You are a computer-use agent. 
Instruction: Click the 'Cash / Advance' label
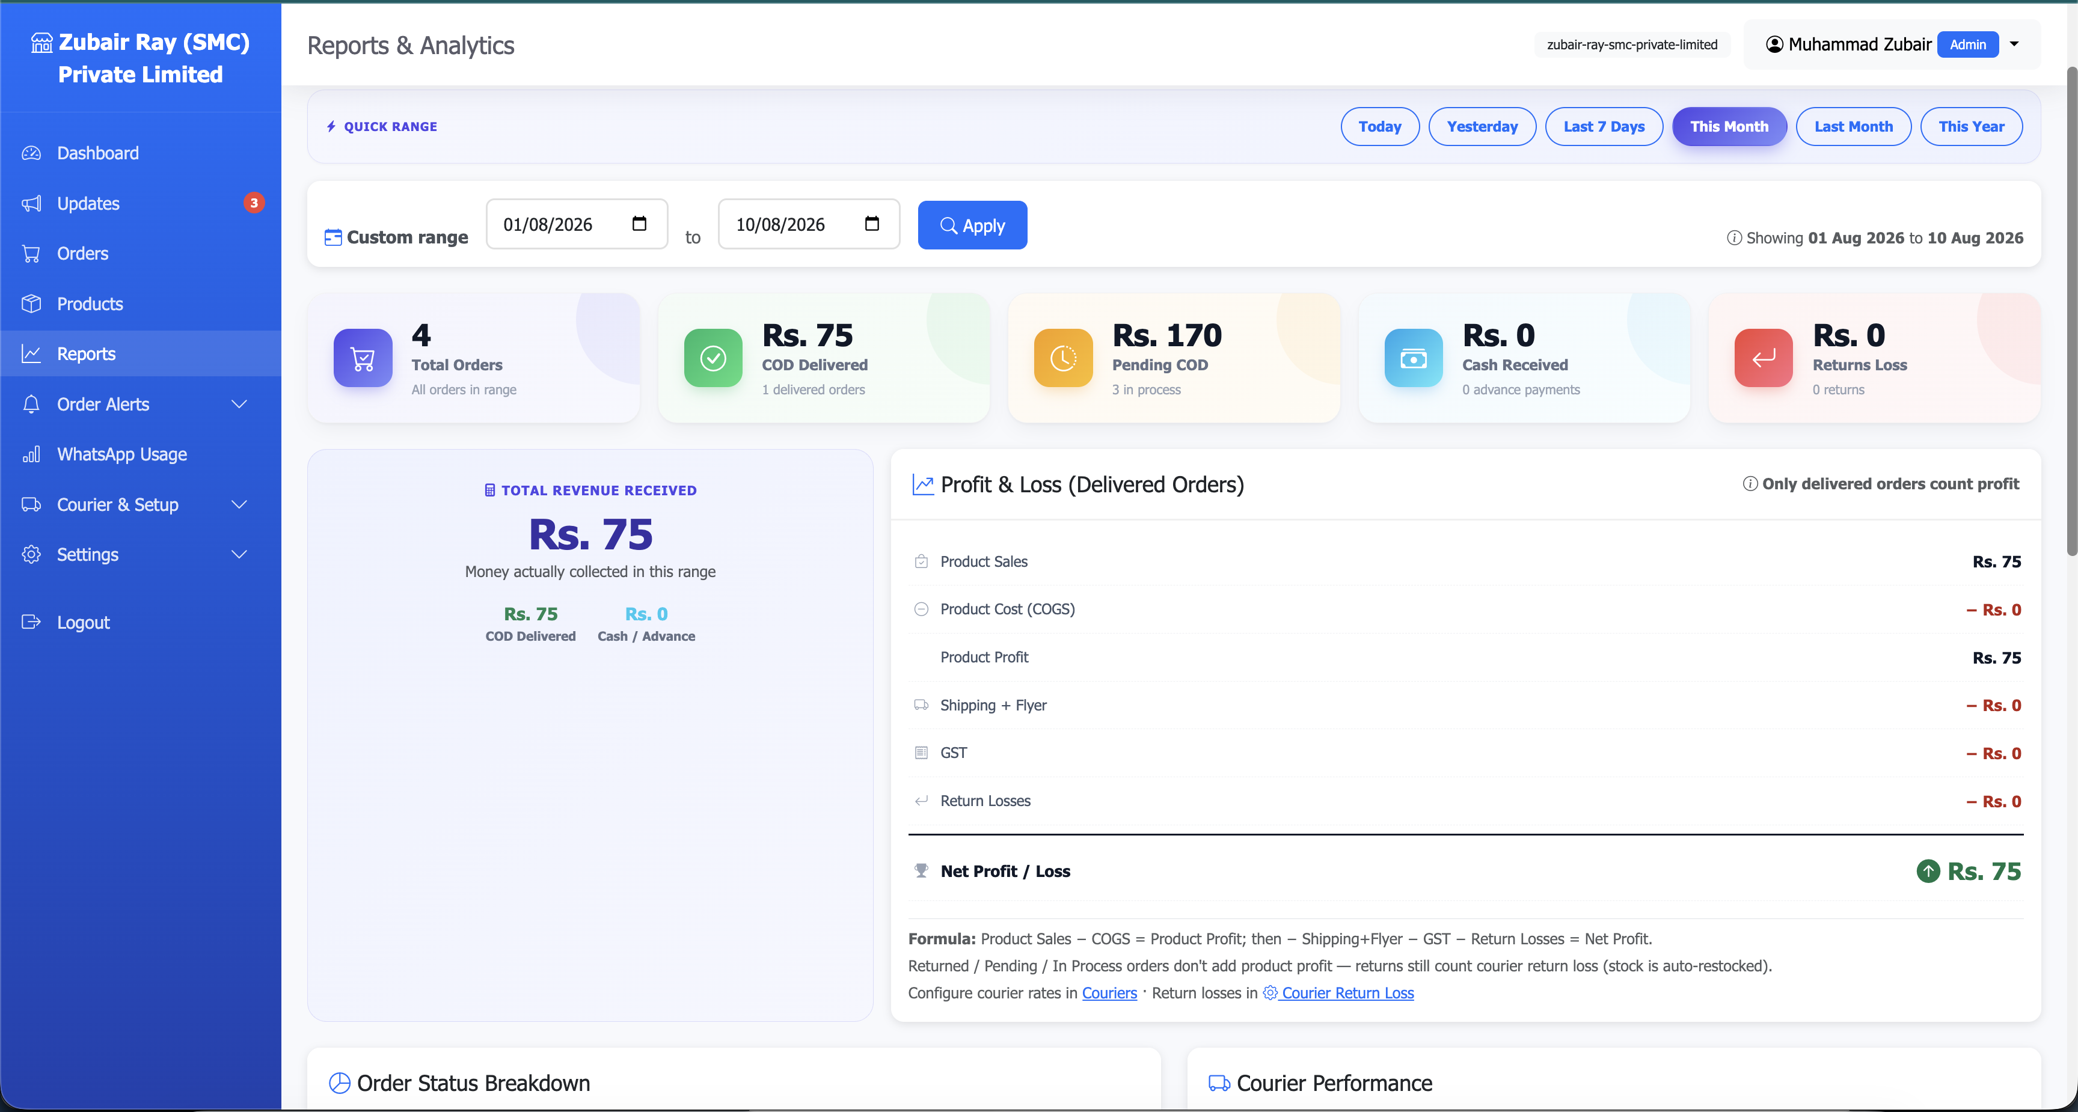(646, 636)
